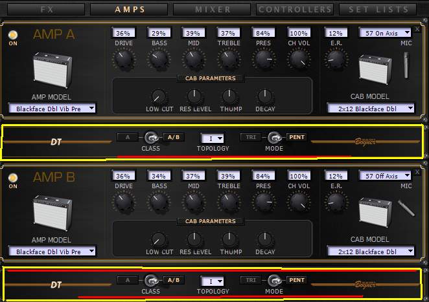Open the CONTROLLERS tab
The height and width of the screenshot is (302, 429).
(295, 10)
